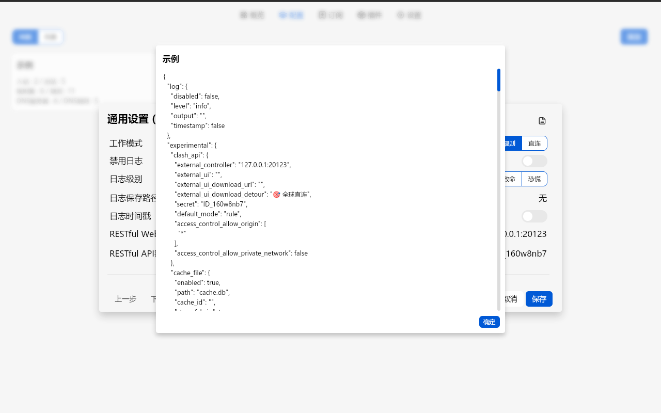Click the "experimental": { line
The width and height of the screenshot is (661, 413).
click(192, 145)
